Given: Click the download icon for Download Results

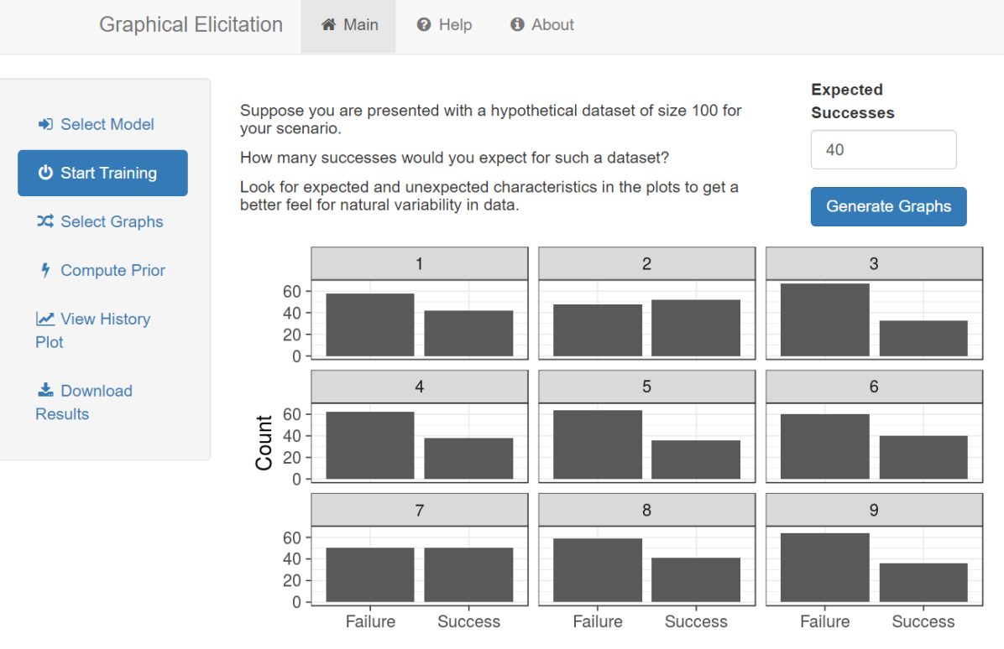Looking at the screenshot, I should [x=45, y=391].
